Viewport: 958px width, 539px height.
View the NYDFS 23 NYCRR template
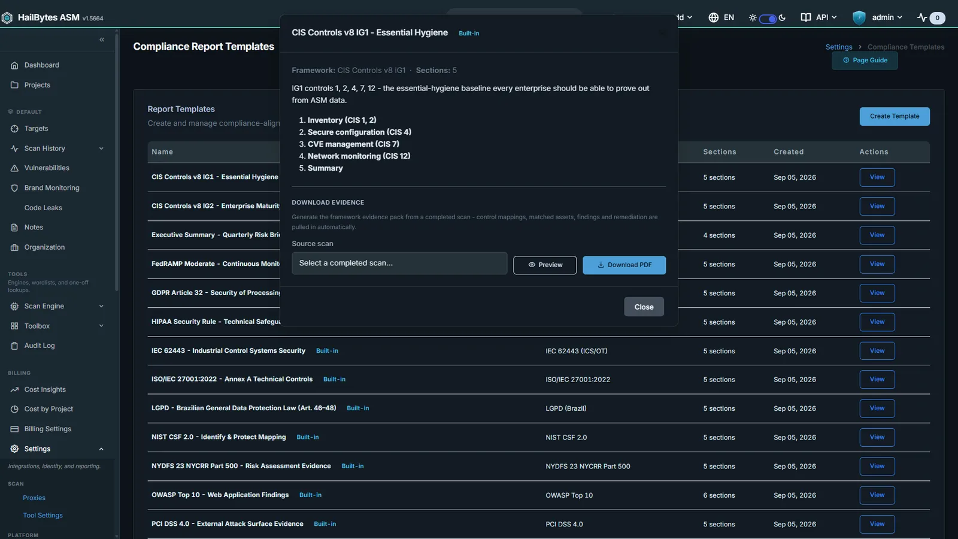tap(877, 466)
